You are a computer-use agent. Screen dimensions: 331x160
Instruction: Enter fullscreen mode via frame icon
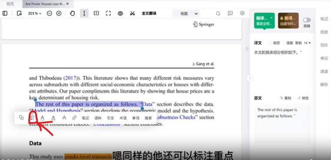click(108, 13)
